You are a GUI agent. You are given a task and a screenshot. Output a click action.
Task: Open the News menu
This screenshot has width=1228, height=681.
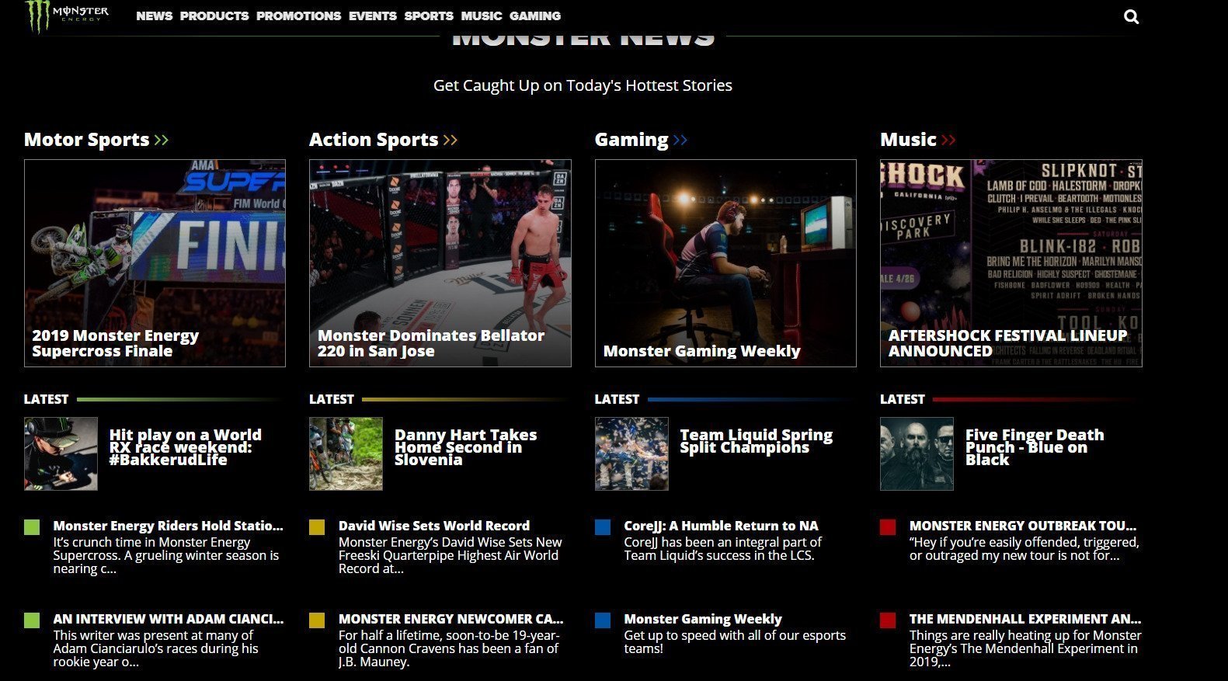155,16
